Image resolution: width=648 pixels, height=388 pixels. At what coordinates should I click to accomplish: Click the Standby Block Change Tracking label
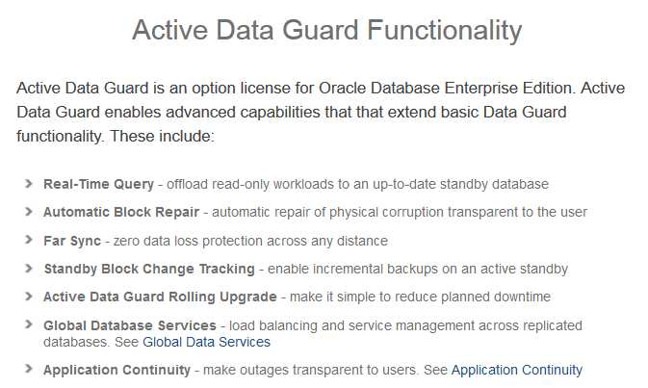tap(149, 269)
